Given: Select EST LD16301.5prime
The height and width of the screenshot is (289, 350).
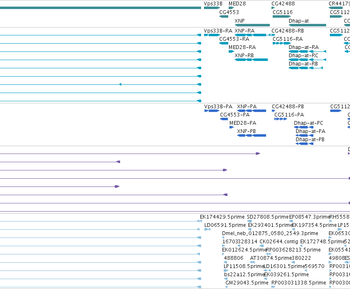Looking at the screenshot, I should (284, 266).
